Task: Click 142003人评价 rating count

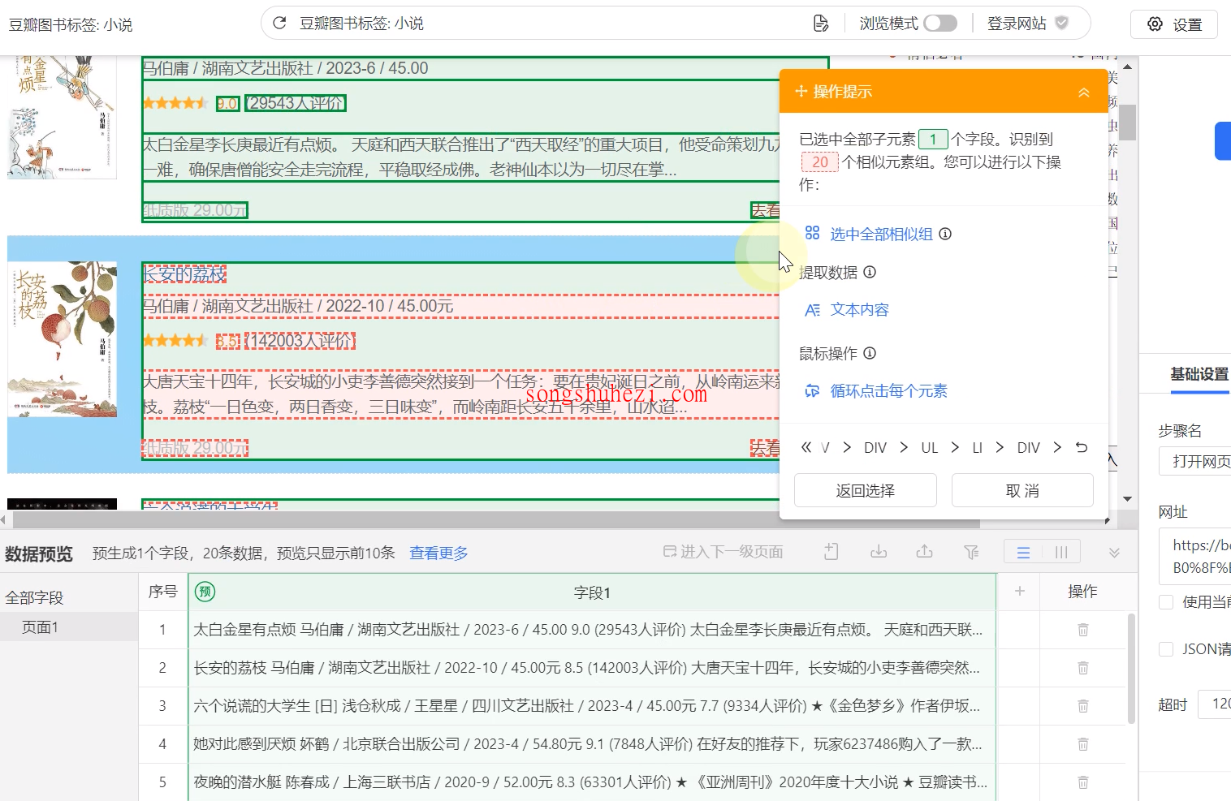Action: [300, 341]
